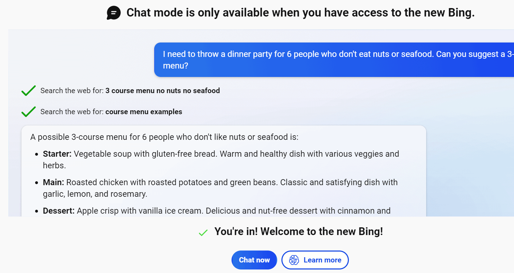The image size is (514, 273).
Task: Click the "3 course menu no nuts no seafood" query
Action: (x=162, y=91)
